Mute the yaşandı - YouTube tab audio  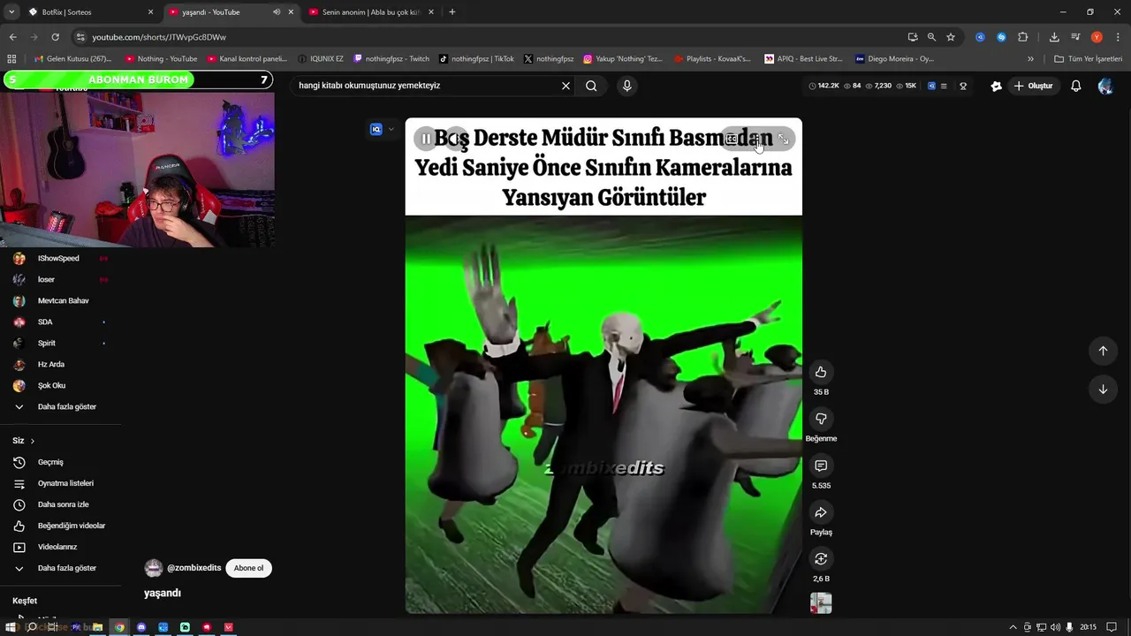(277, 12)
